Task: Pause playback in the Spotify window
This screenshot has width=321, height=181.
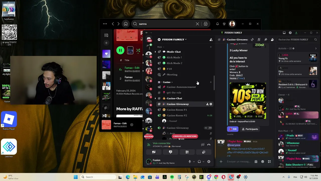Action: point(120,51)
